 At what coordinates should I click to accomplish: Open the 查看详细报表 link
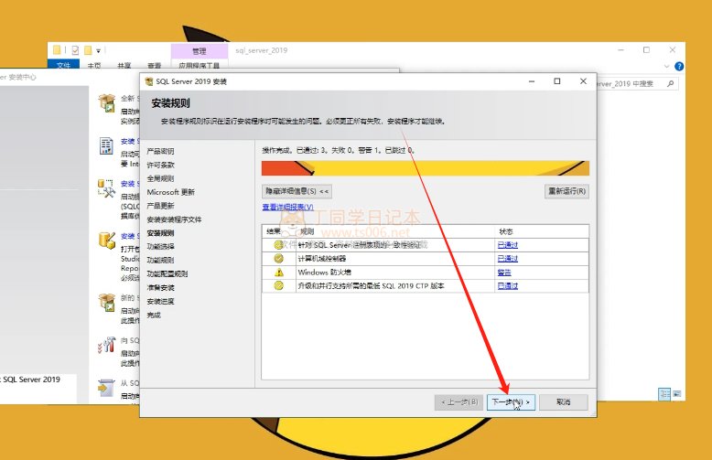point(287,208)
